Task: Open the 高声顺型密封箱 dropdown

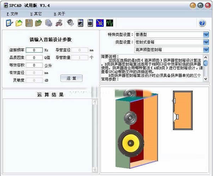Action: click(x=206, y=50)
